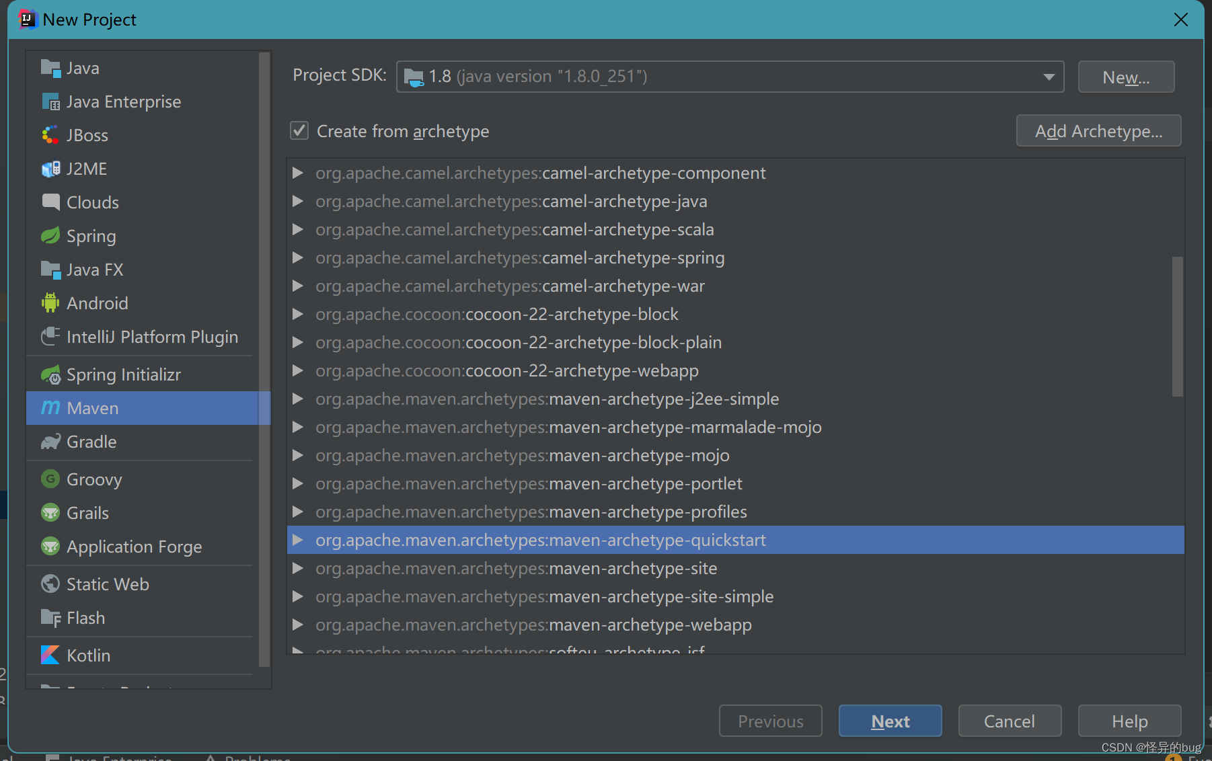Select camel-archetype-war archetype

(735, 286)
